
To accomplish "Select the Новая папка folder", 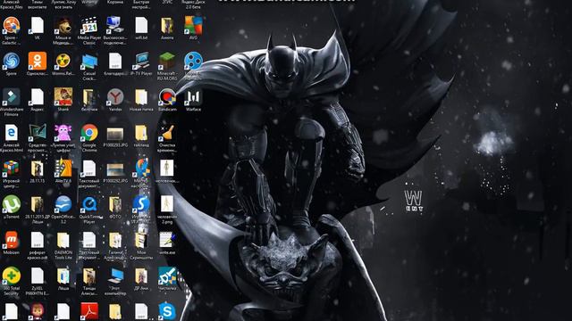I will tap(141, 97).
